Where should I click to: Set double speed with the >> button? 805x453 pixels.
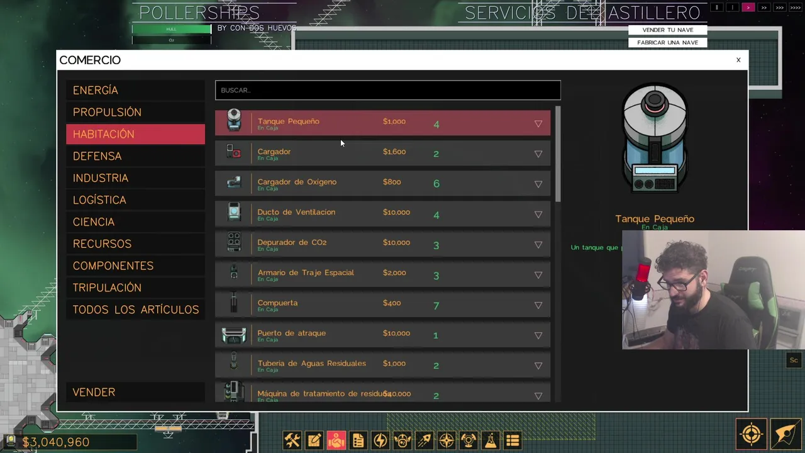[763, 8]
